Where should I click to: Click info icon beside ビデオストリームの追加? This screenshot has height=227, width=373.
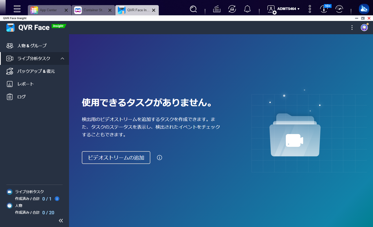pos(160,158)
